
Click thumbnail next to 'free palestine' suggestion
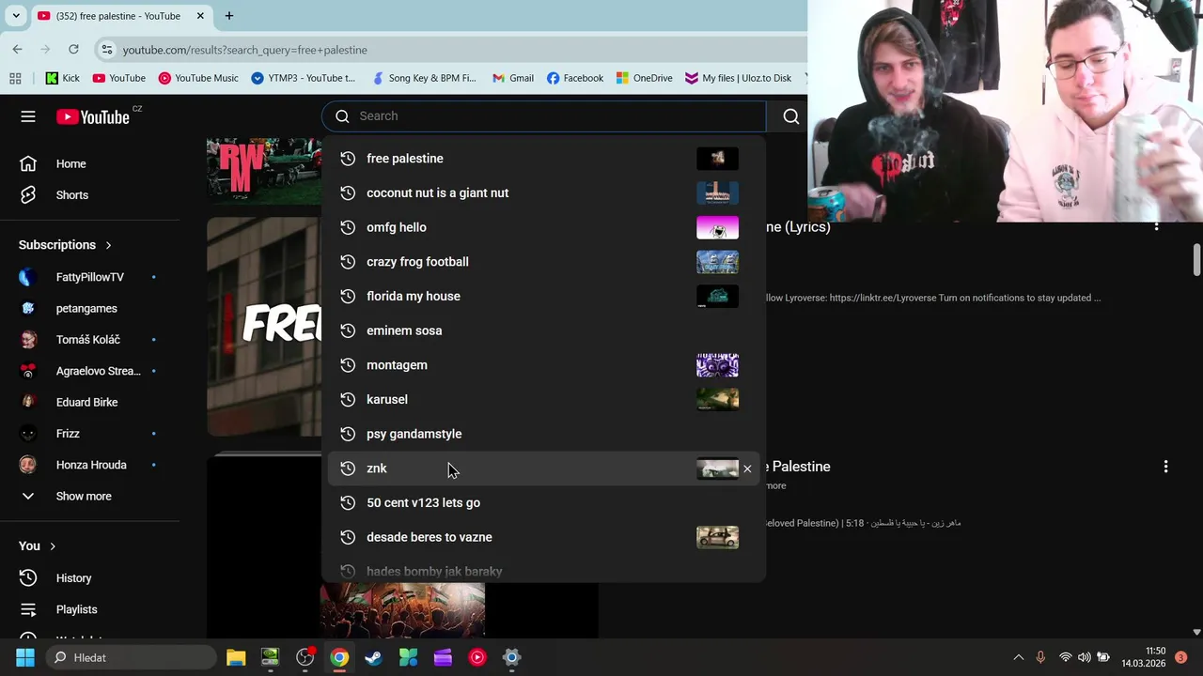pyautogui.click(x=717, y=159)
